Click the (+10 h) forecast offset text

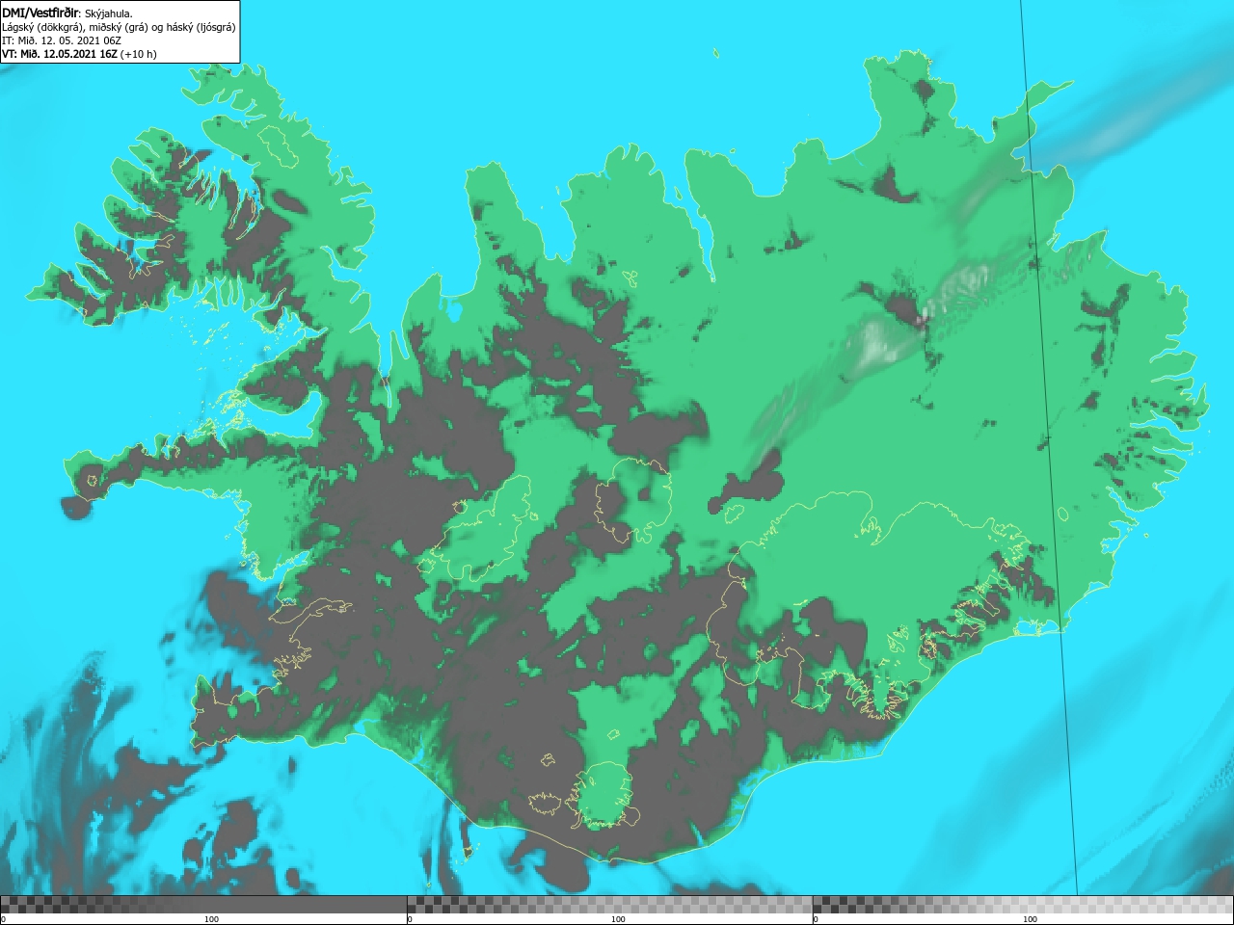pos(139,54)
